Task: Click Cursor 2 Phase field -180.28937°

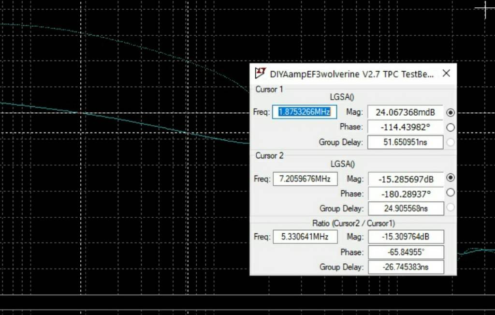Action: (406, 194)
